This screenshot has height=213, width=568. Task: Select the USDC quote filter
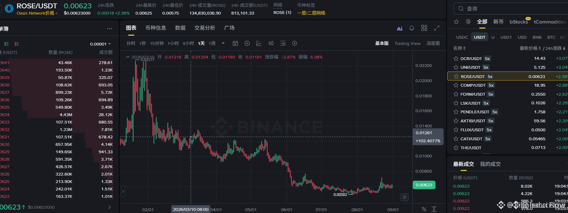[x=462, y=37]
